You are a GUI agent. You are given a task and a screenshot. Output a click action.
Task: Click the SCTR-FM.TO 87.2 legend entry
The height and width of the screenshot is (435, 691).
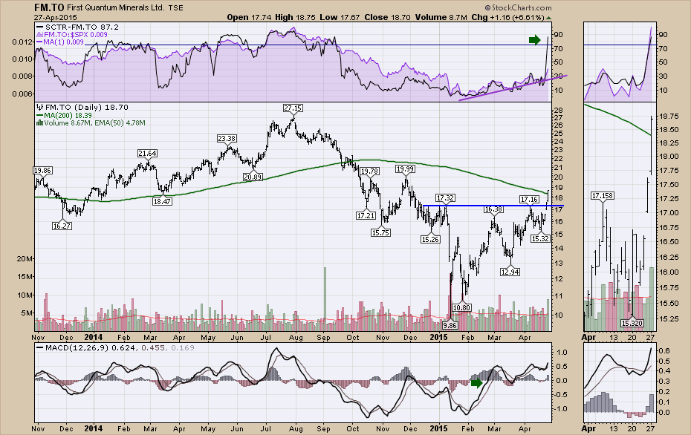(79, 27)
